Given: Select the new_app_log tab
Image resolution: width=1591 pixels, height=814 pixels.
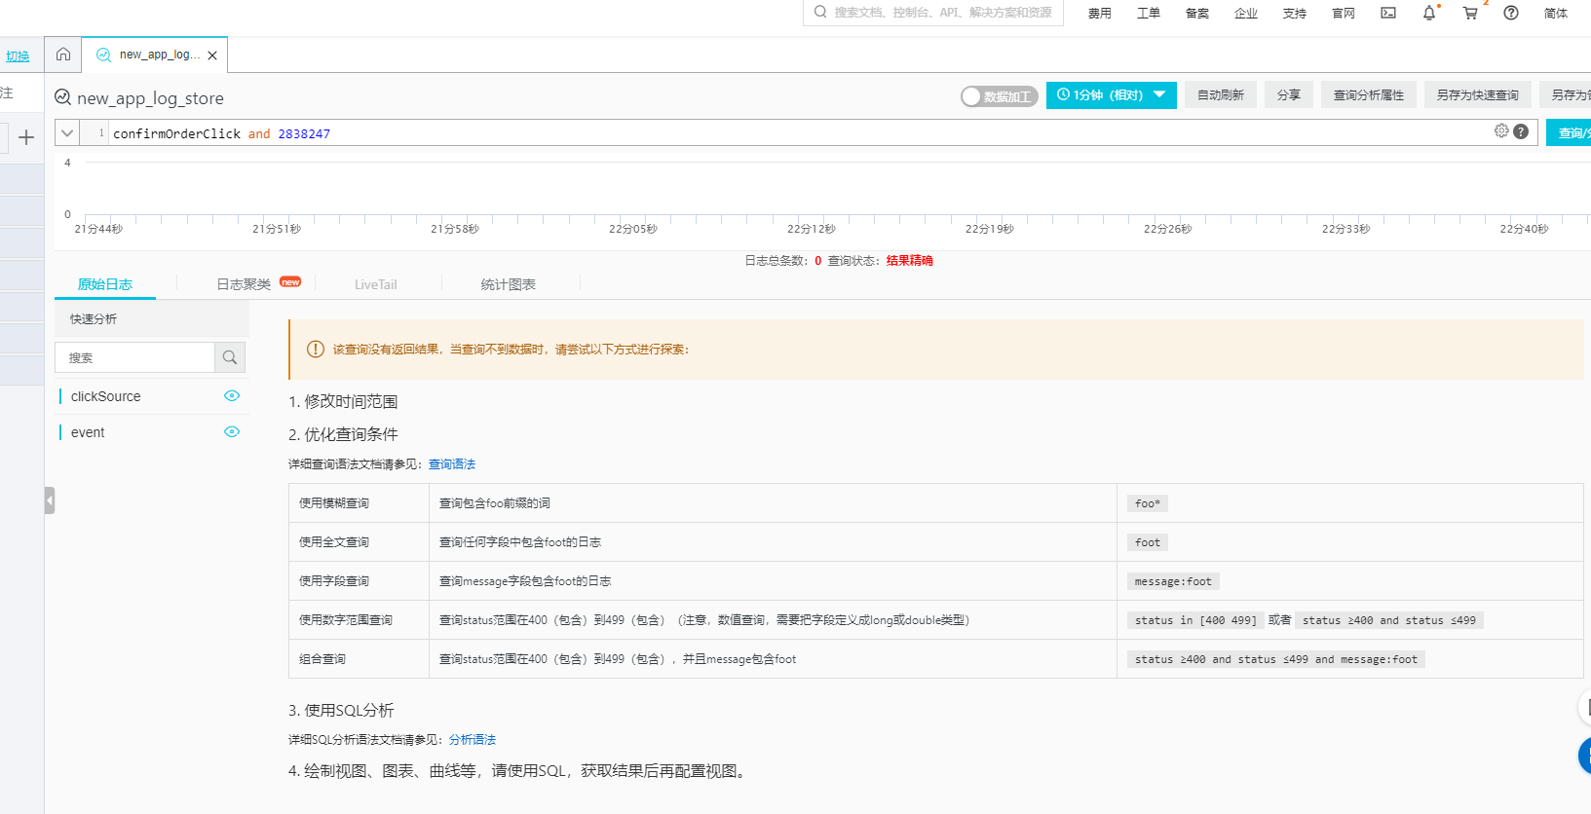Looking at the screenshot, I should 155,55.
